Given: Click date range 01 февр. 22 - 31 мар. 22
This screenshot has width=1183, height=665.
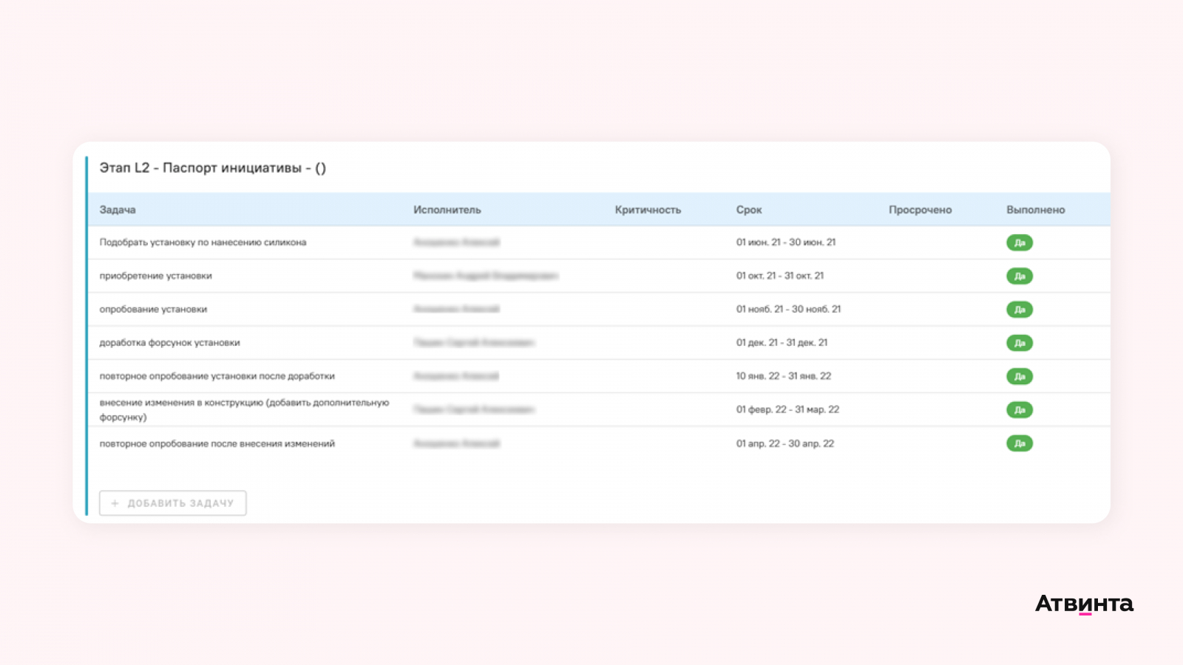Looking at the screenshot, I should pyautogui.click(x=787, y=409).
